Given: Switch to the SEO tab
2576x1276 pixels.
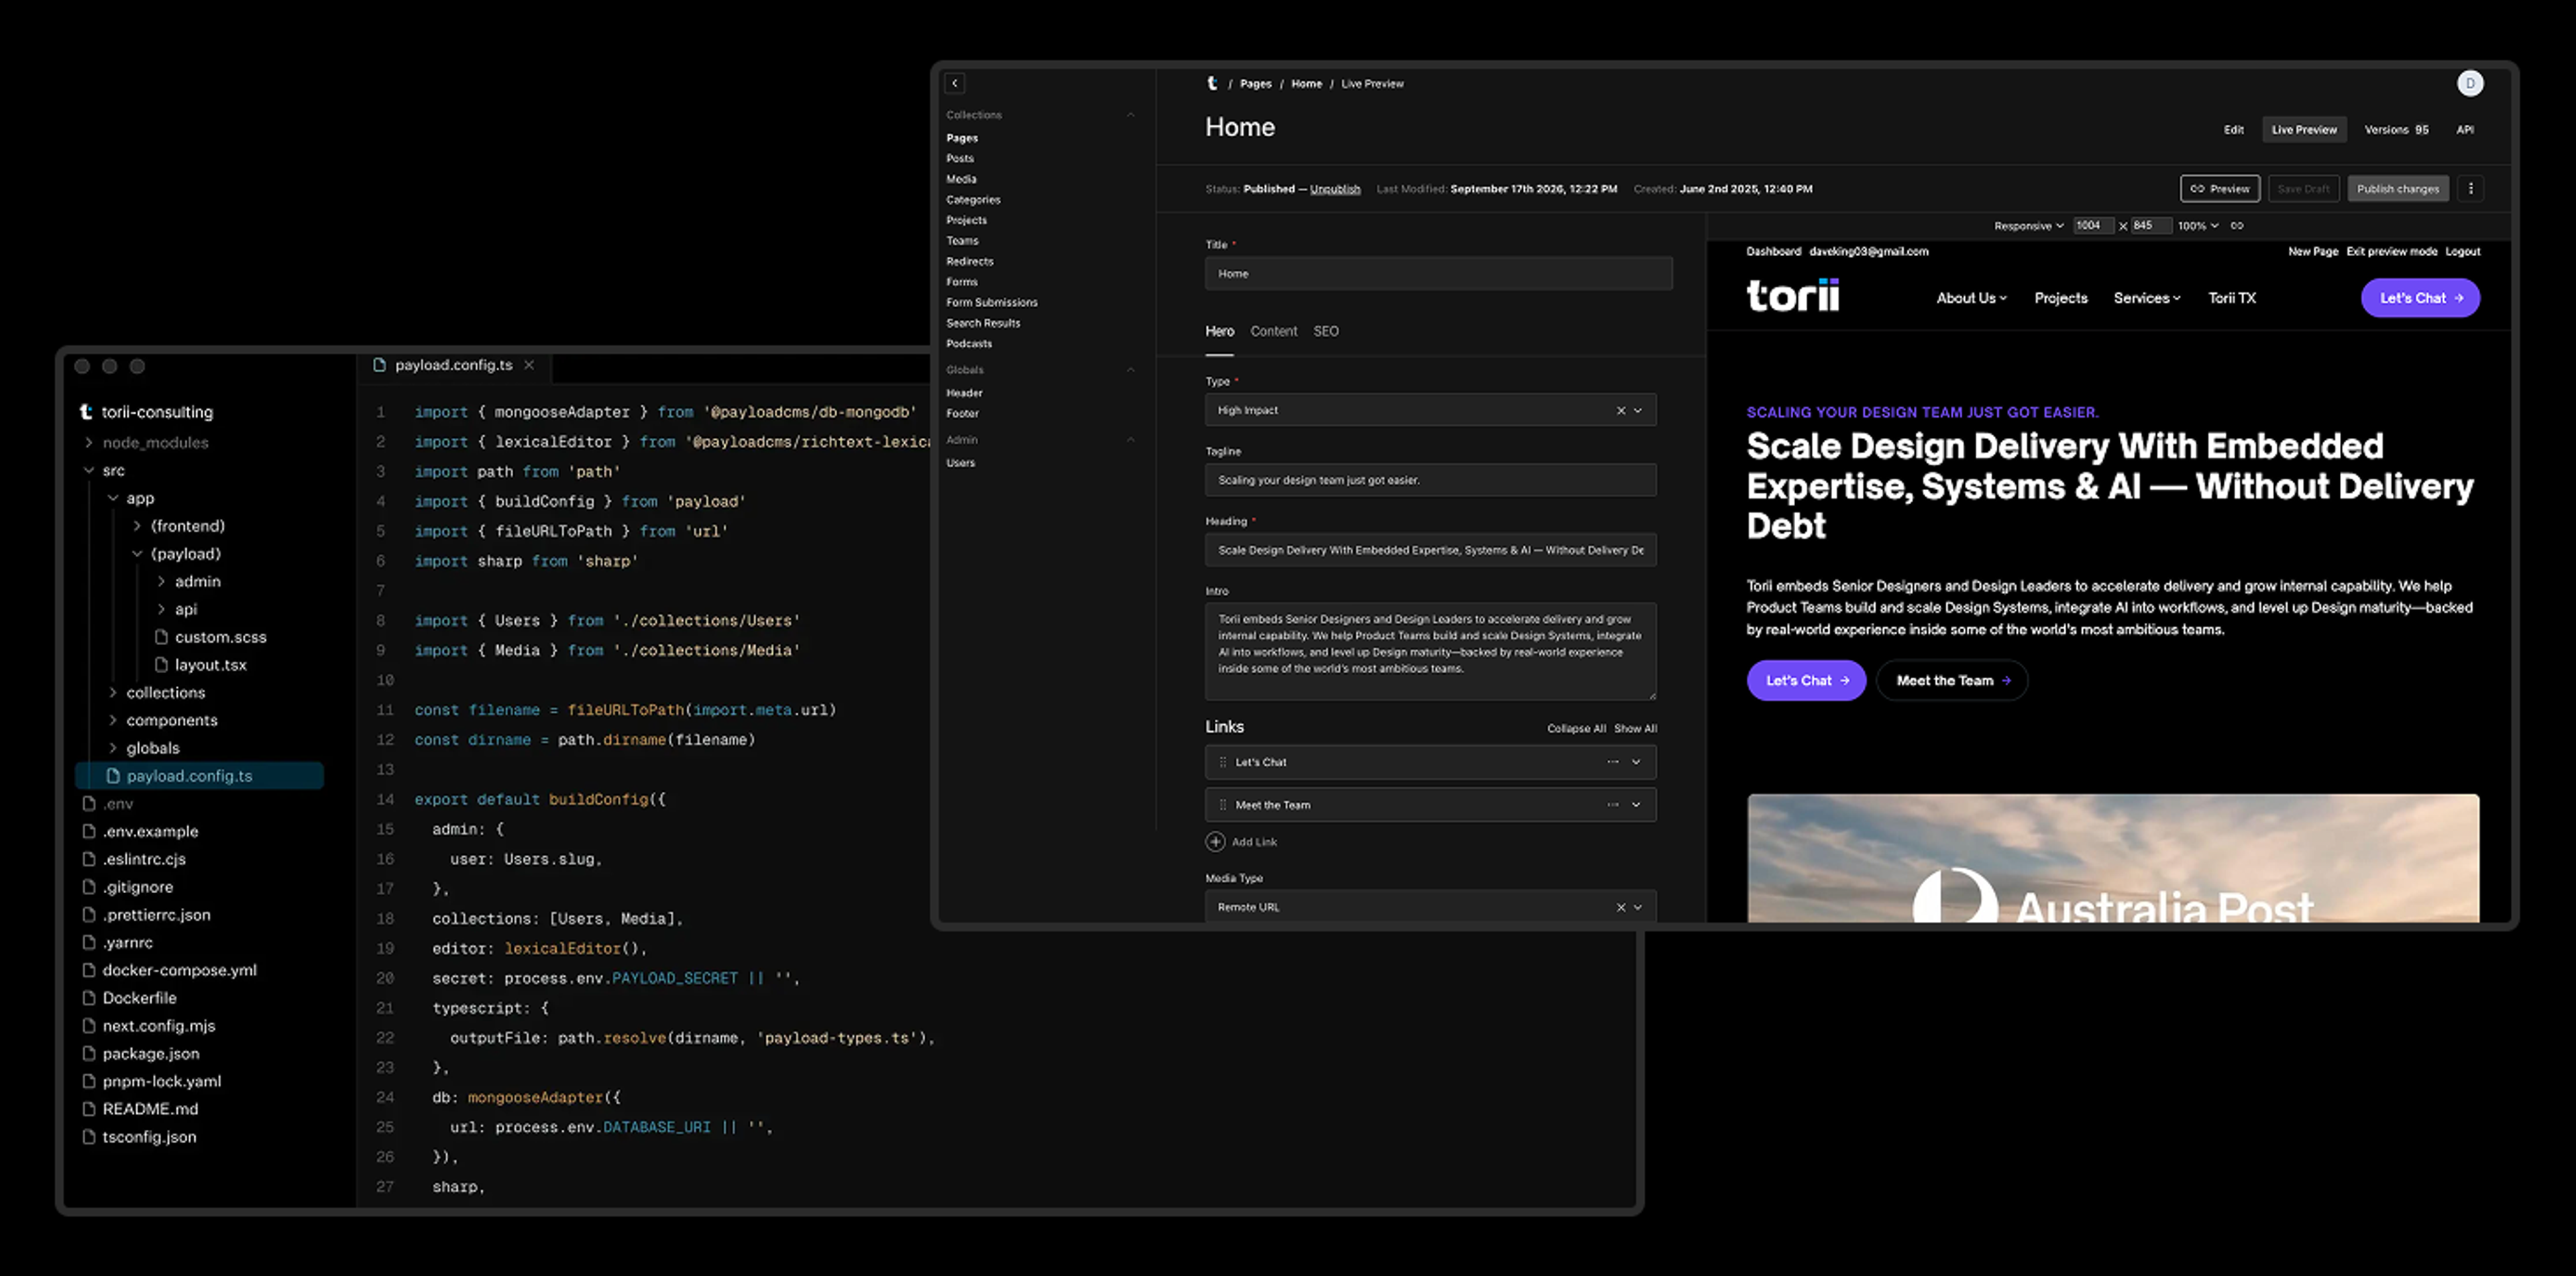Looking at the screenshot, I should [x=1325, y=332].
